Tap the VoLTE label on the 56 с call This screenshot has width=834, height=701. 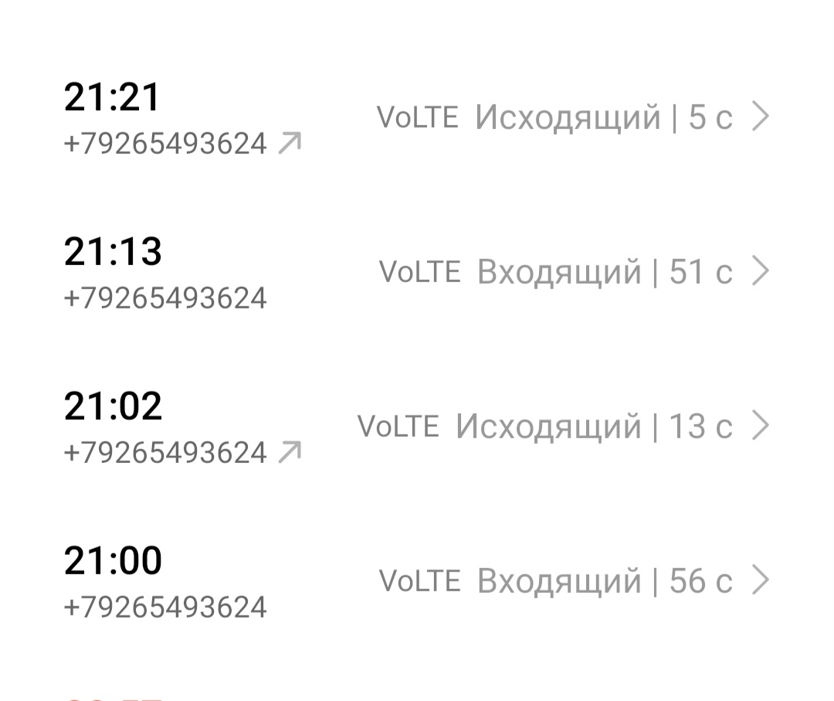coord(419,581)
